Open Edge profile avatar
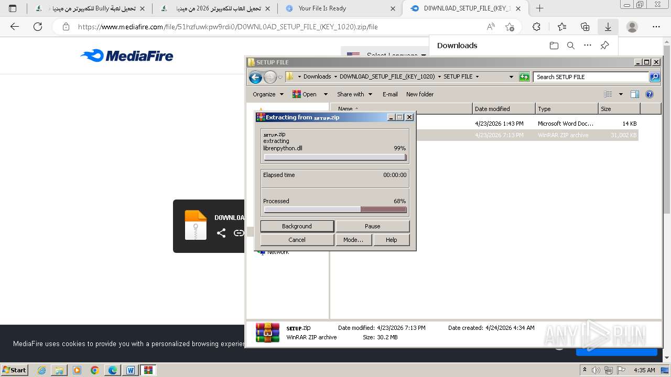The height and width of the screenshot is (377, 671). [x=632, y=27]
